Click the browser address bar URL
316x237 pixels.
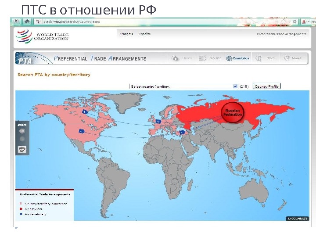72,22
